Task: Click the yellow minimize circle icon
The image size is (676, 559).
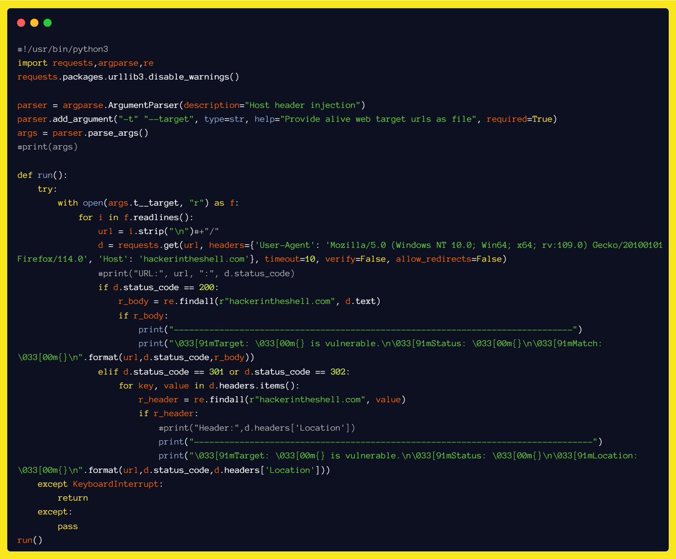Action: click(x=33, y=23)
